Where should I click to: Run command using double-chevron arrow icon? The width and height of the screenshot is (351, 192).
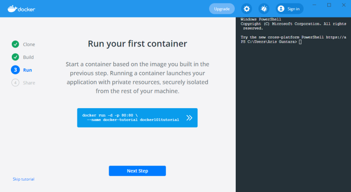point(189,118)
